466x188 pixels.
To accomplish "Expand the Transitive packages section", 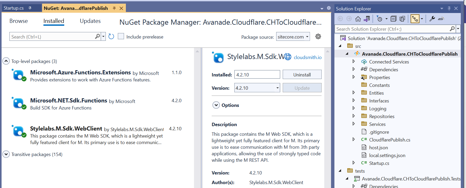I will click(6, 154).
